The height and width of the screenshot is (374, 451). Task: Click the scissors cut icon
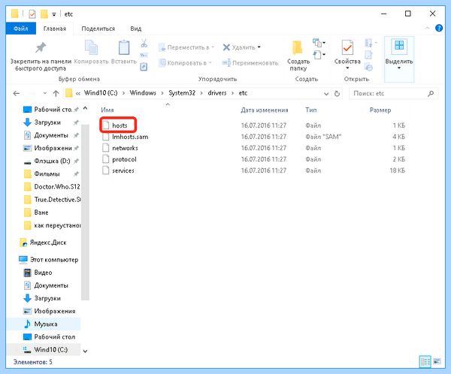[144, 44]
